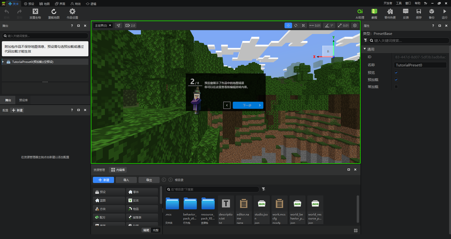
Task: Navigate forward in resource directory
Action: pos(171,180)
